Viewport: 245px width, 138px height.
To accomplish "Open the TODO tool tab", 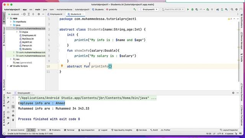I will tap(42, 130).
